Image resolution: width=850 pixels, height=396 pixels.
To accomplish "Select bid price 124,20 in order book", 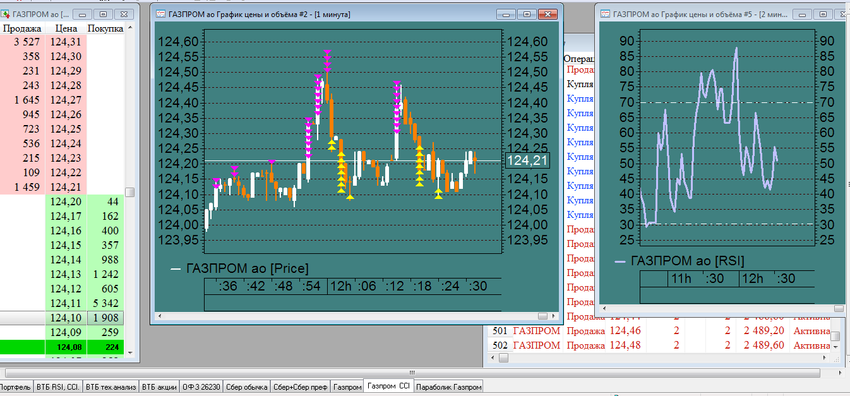I will click(66, 202).
